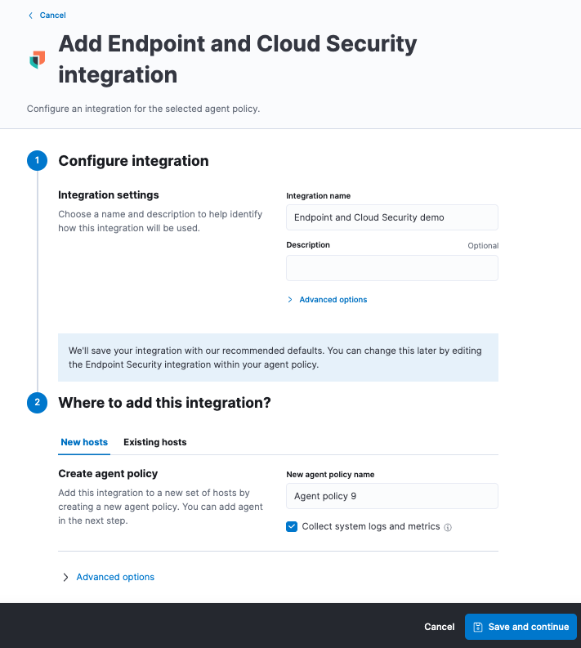Screen dimensions: 581x648
Task: Expand Advanced options below Create agent policy
Action: (114, 577)
